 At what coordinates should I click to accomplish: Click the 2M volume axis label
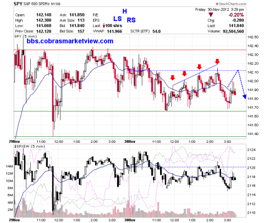[x=10, y=210]
